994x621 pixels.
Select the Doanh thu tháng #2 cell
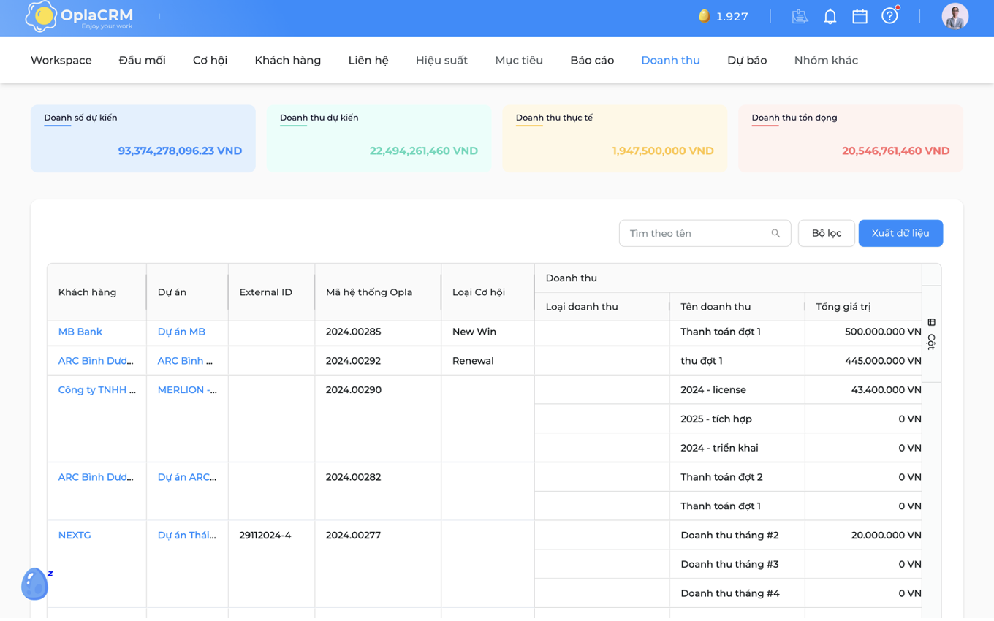[737, 536]
